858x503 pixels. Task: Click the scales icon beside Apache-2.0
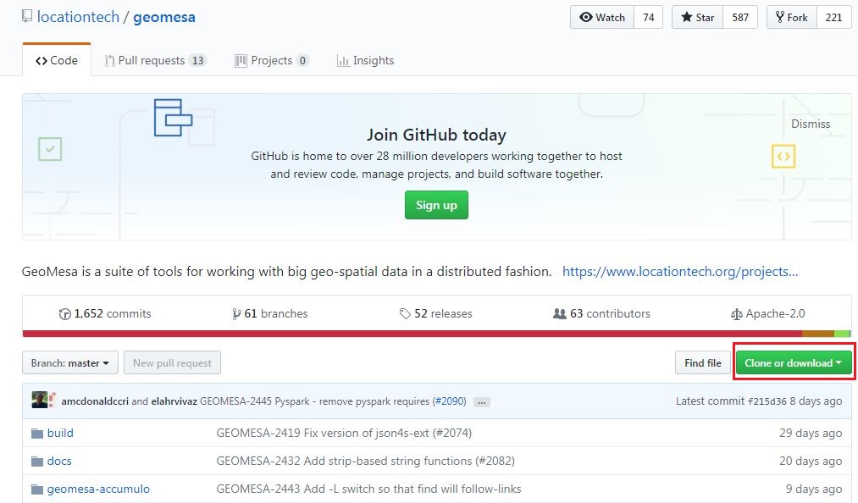click(x=737, y=314)
